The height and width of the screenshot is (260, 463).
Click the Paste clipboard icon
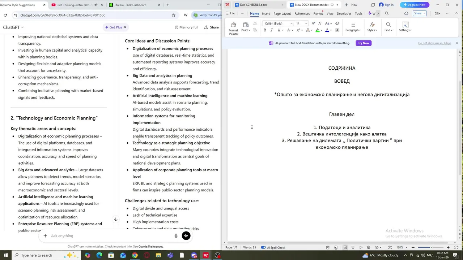click(246, 25)
